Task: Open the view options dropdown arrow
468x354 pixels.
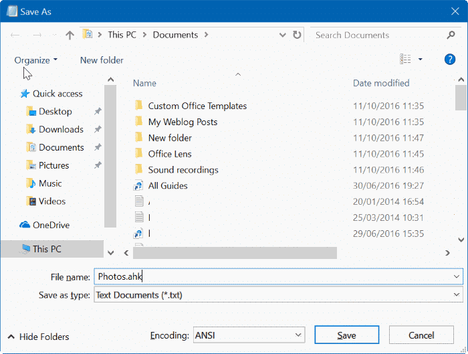Action: click(421, 59)
